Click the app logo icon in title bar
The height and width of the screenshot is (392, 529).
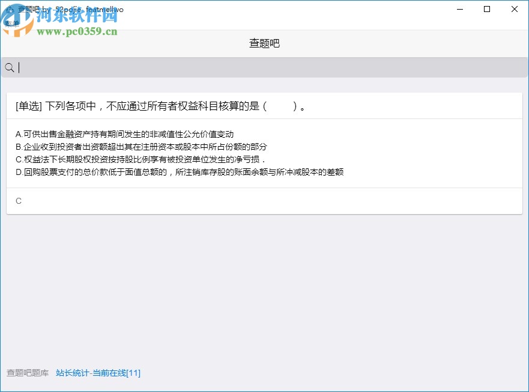point(11,9)
